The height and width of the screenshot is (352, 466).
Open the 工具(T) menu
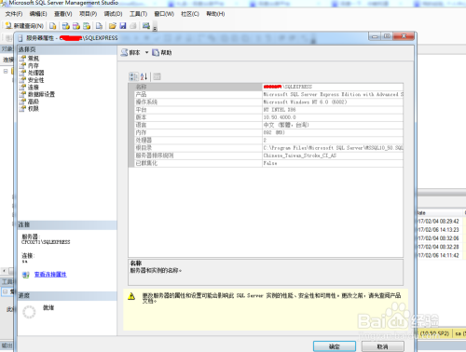138,14
